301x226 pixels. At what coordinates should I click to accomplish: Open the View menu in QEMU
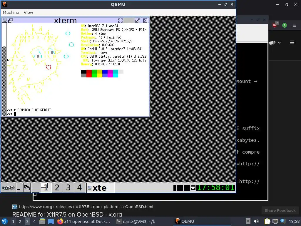coord(29,12)
